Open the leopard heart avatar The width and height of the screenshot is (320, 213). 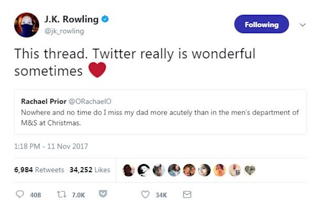250,170
